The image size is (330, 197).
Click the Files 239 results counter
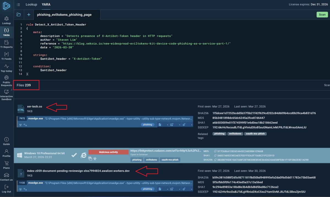pyautogui.click(x=24, y=85)
